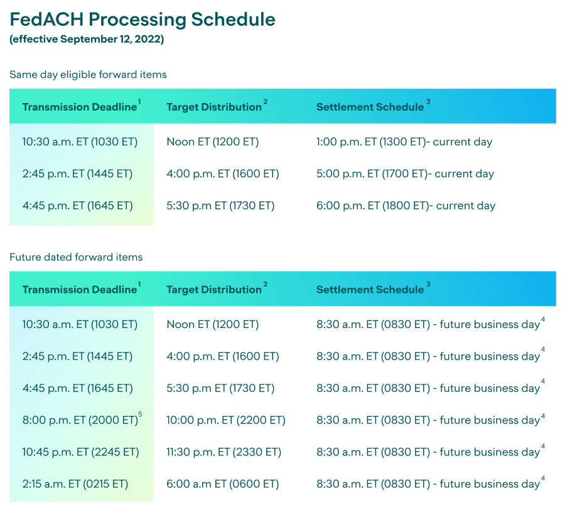Click the Future dated forward items heading
This screenshot has width=565, height=509.
click(x=76, y=257)
